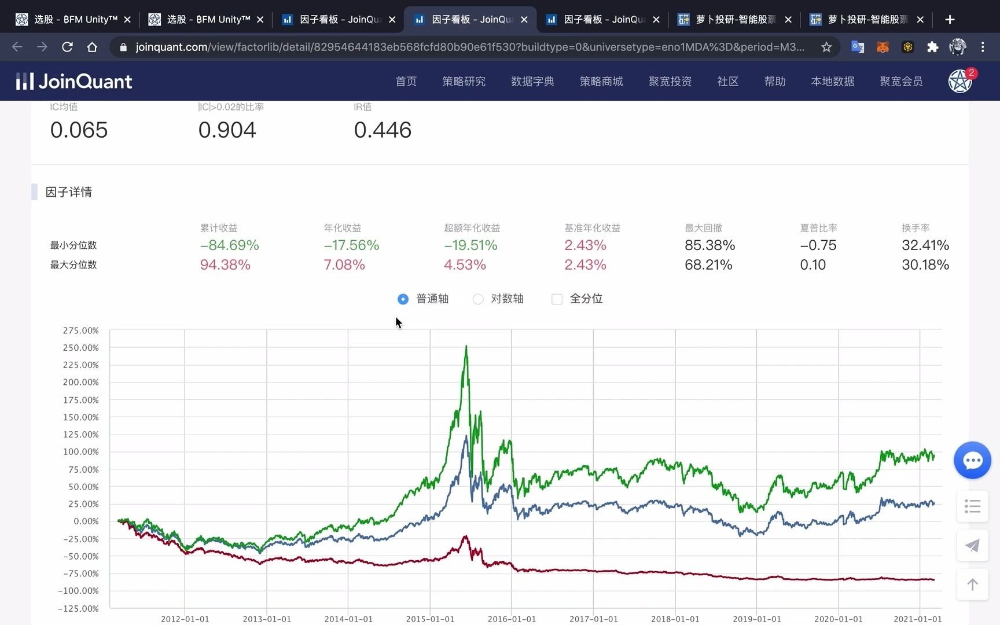The image size is (1000, 625).
Task: Click the IR值 value 0.446
Action: click(383, 130)
